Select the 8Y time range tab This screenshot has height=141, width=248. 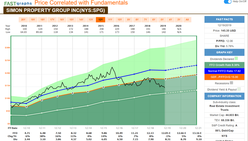click(137, 20)
